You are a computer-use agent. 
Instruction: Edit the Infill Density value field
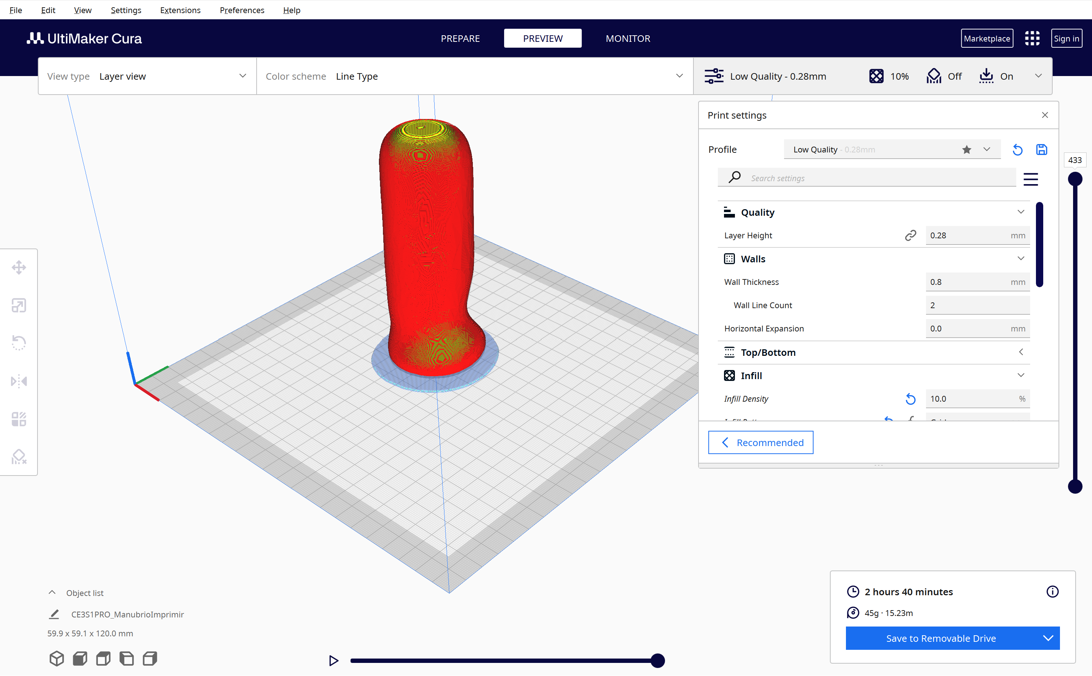(x=978, y=399)
